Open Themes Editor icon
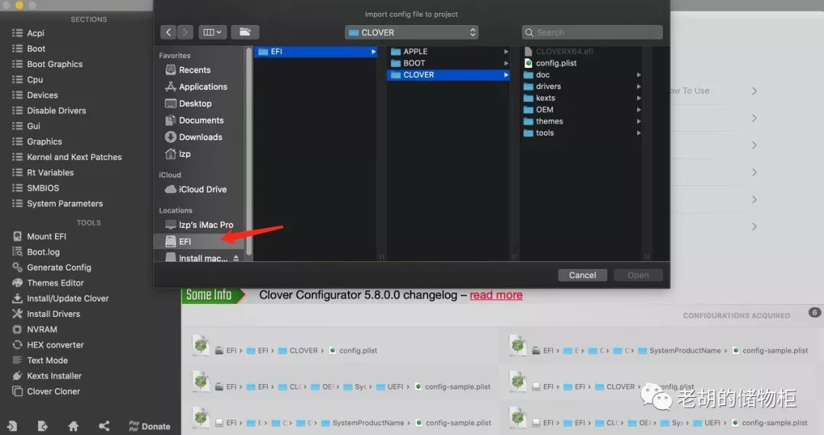 tap(18, 283)
